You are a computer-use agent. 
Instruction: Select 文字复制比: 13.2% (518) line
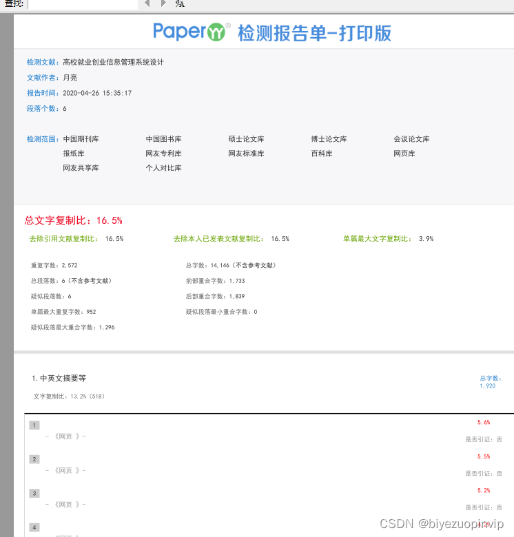point(69,397)
